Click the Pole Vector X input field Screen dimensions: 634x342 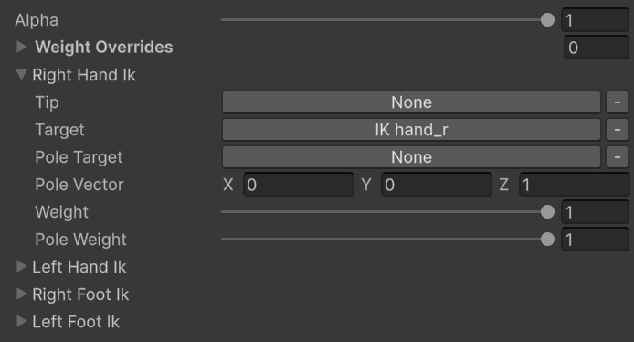tap(299, 185)
